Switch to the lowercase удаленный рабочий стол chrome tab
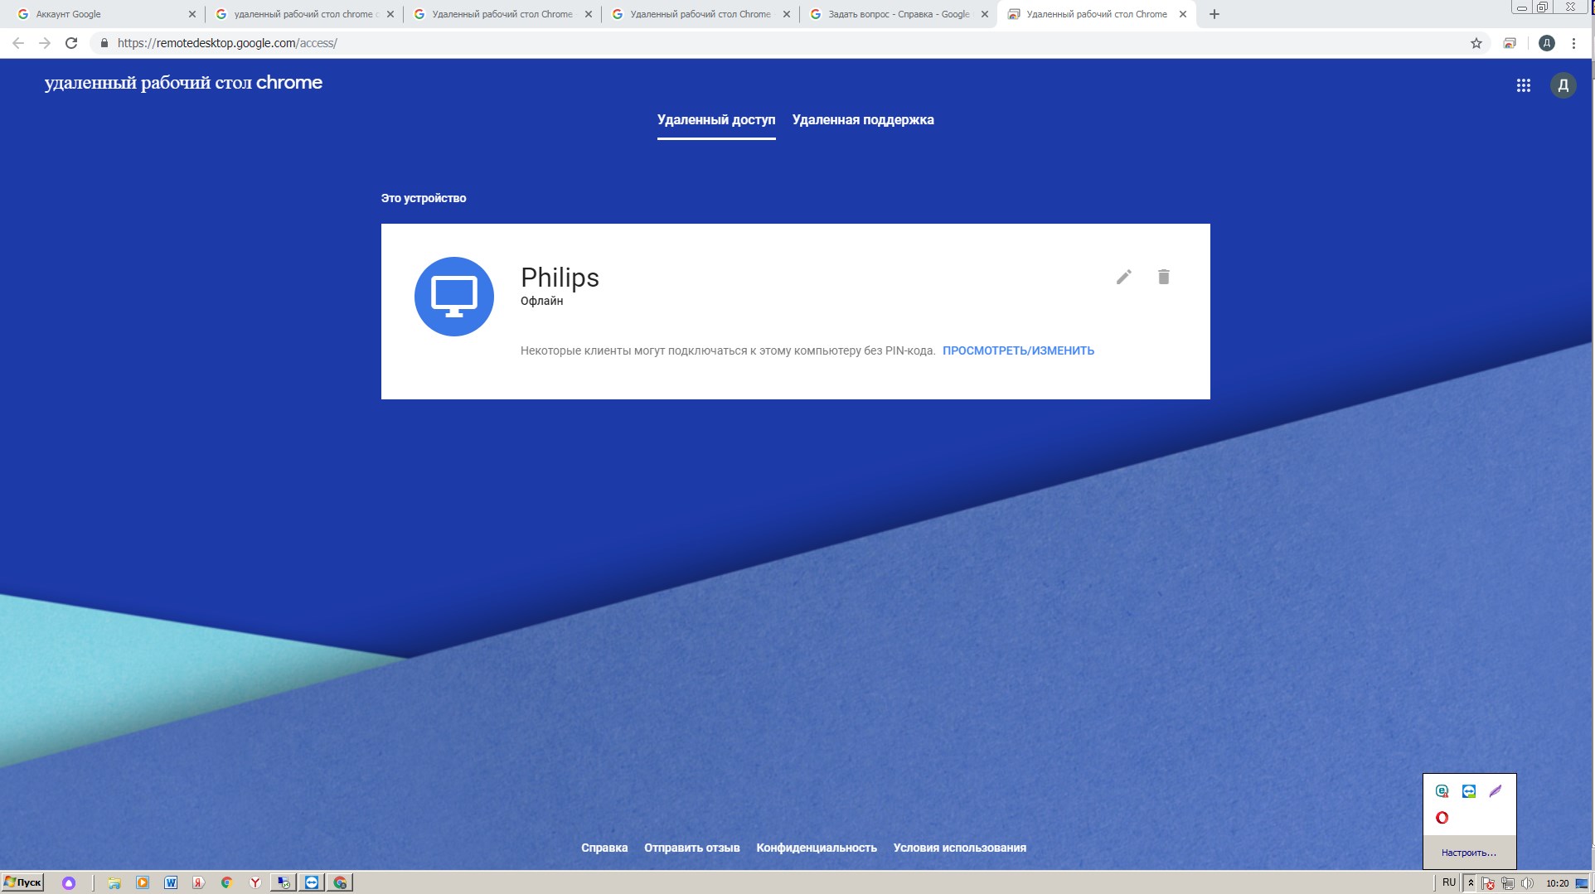The width and height of the screenshot is (1595, 894). click(x=303, y=14)
